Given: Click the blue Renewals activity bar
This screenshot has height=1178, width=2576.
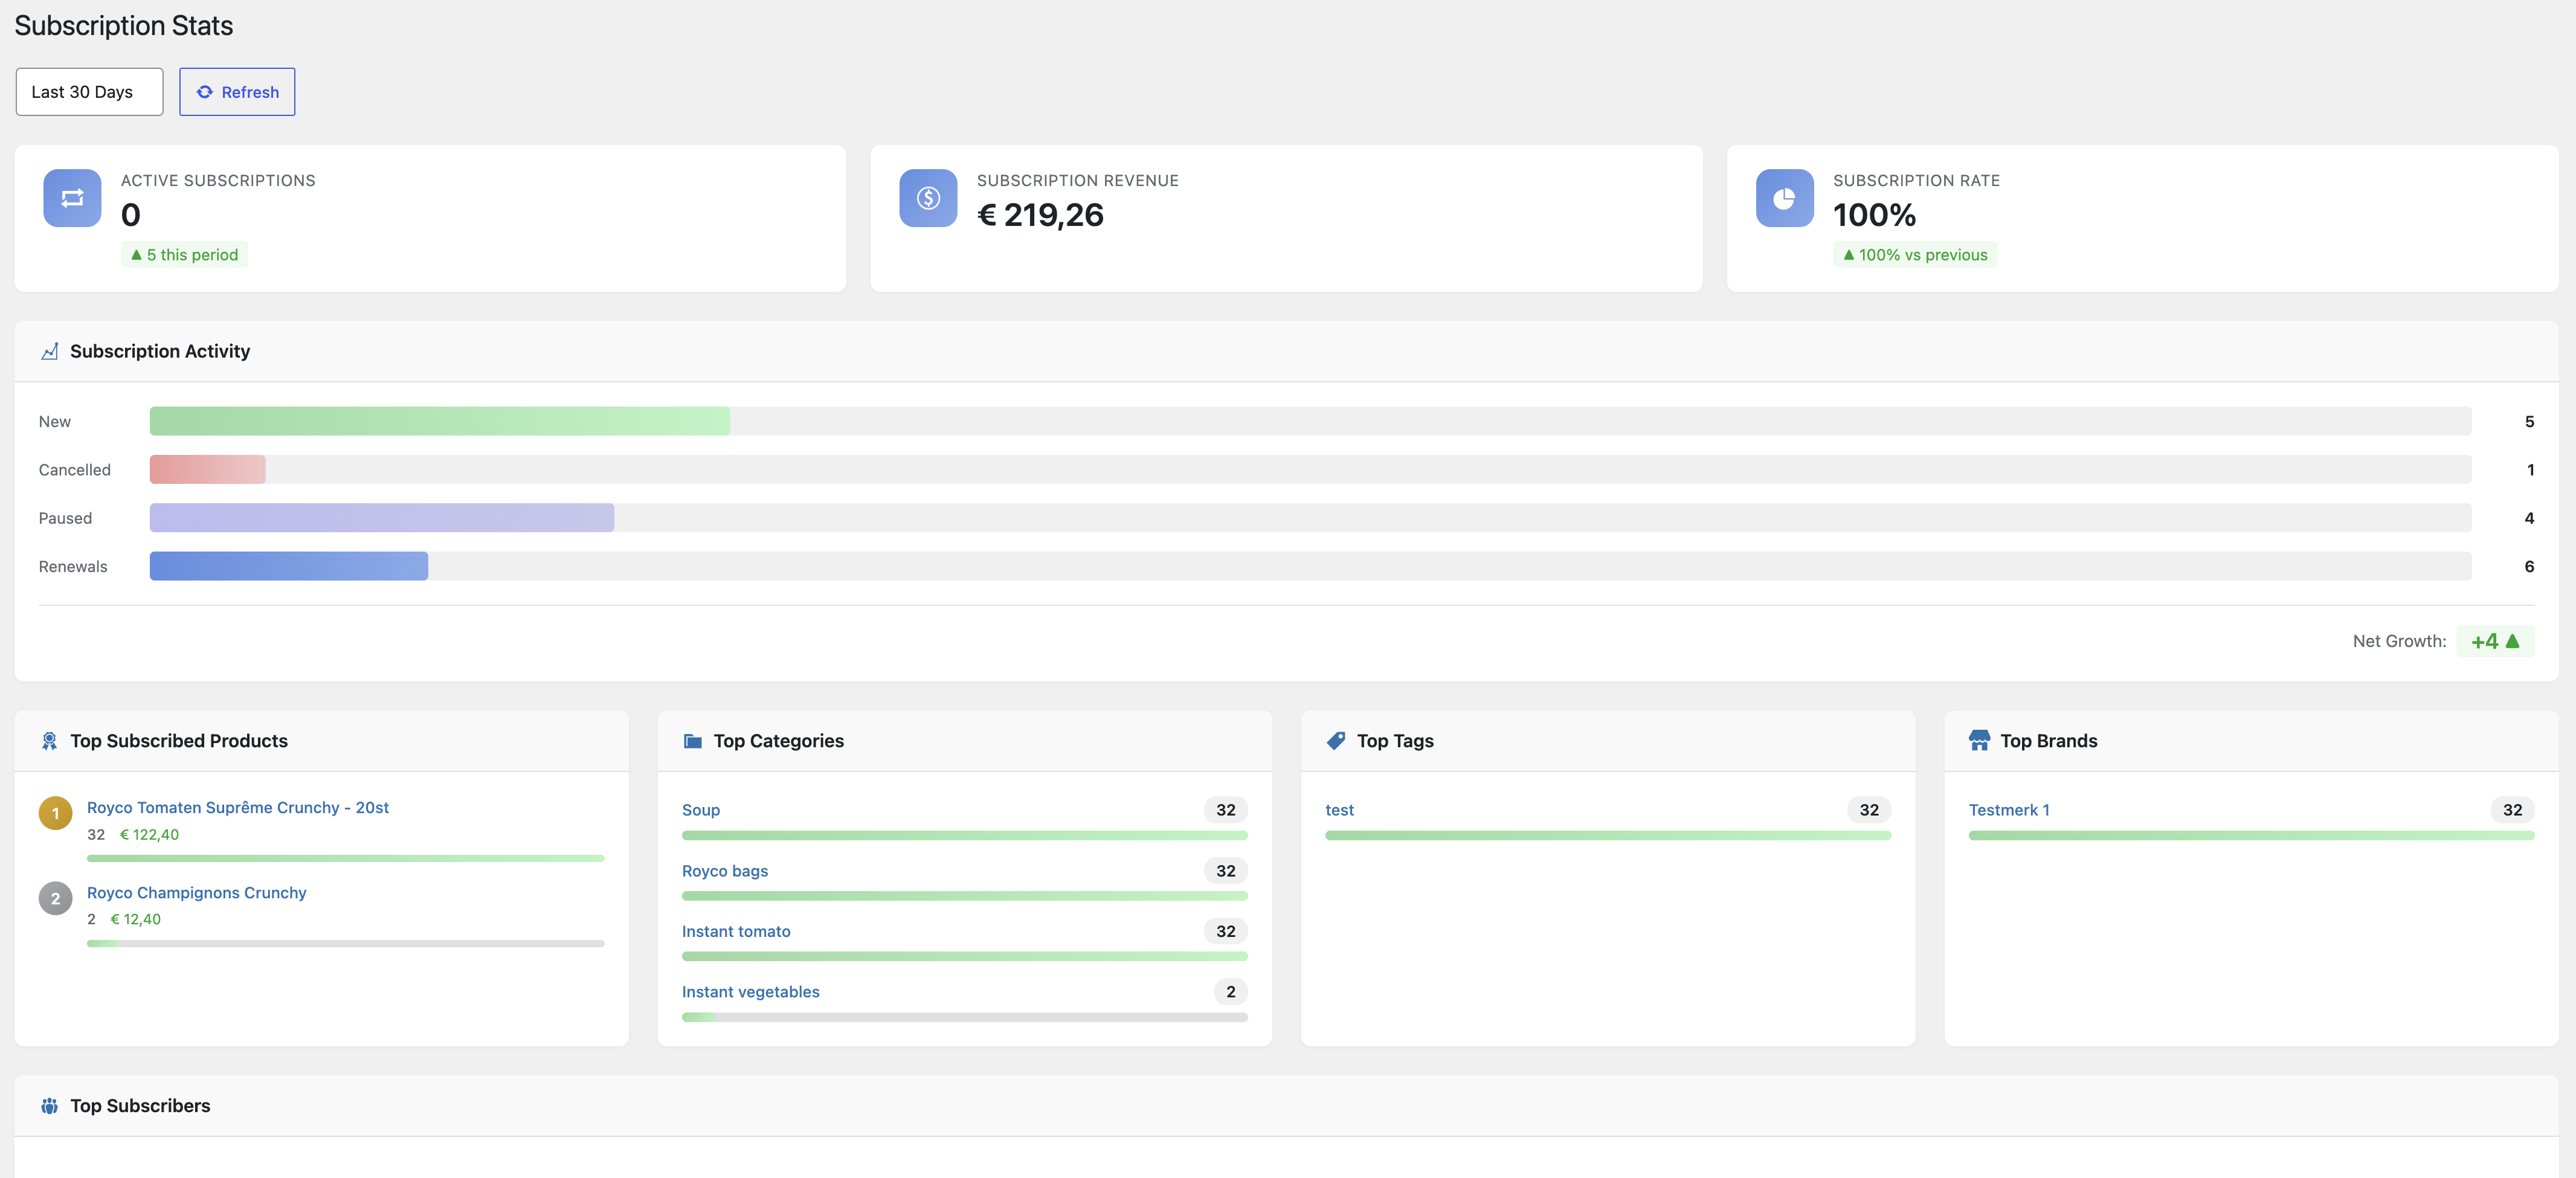Looking at the screenshot, I should pos(289,566).
